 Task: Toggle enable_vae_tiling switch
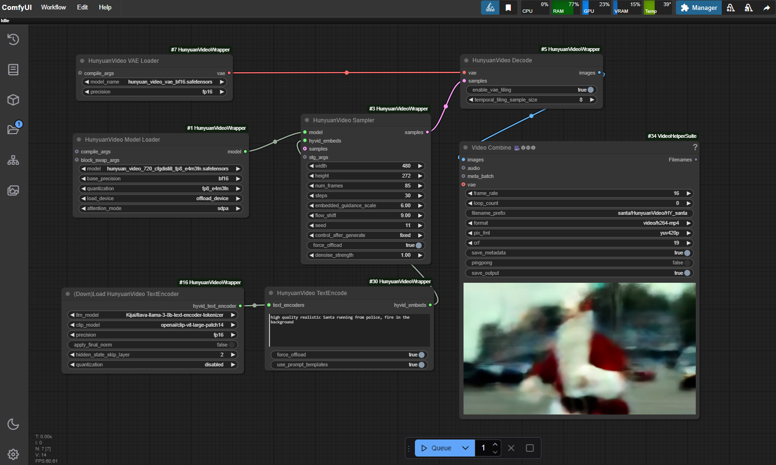(x=590, y=90)
